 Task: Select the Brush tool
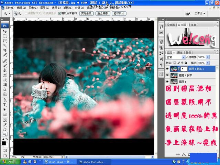[4, 66]
